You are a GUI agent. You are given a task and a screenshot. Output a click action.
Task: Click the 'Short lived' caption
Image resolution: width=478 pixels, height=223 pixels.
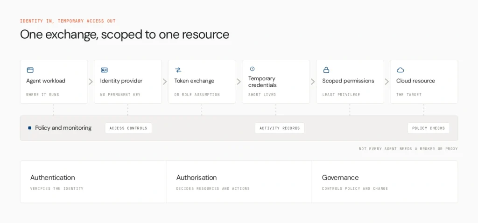coord(262,95)
